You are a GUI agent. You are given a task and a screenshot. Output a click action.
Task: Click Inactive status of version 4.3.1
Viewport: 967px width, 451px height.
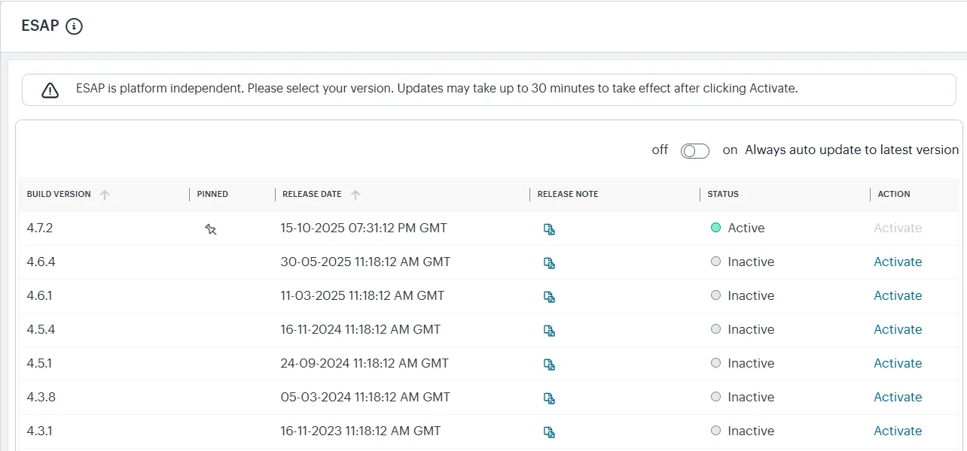[743, 431]
